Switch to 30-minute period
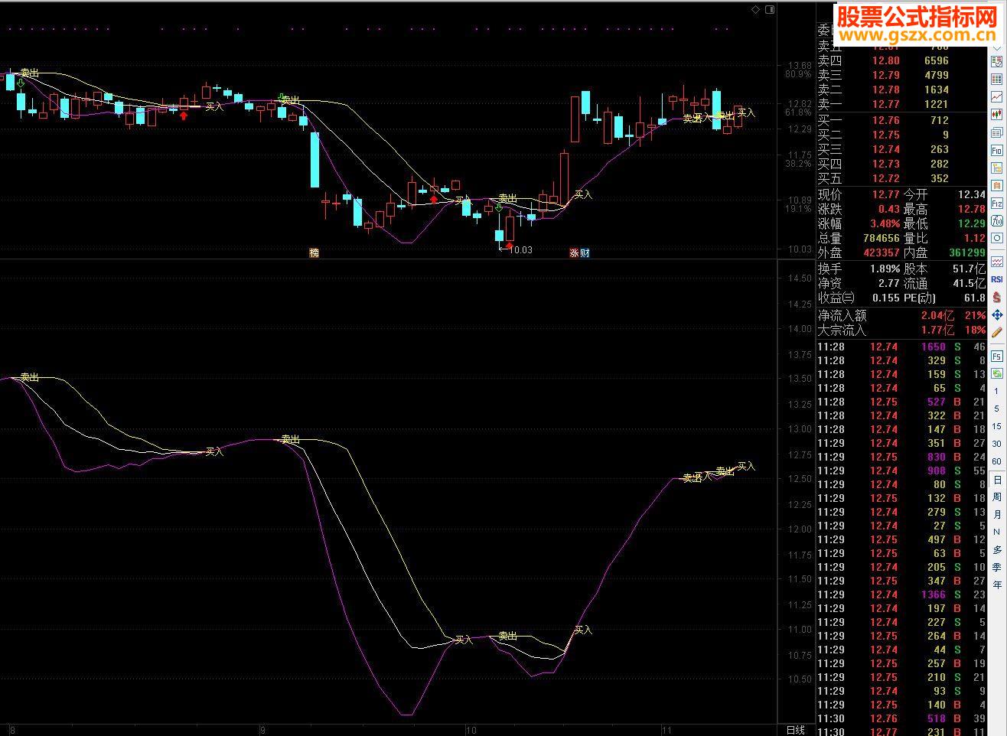 [x=997, y=445]
